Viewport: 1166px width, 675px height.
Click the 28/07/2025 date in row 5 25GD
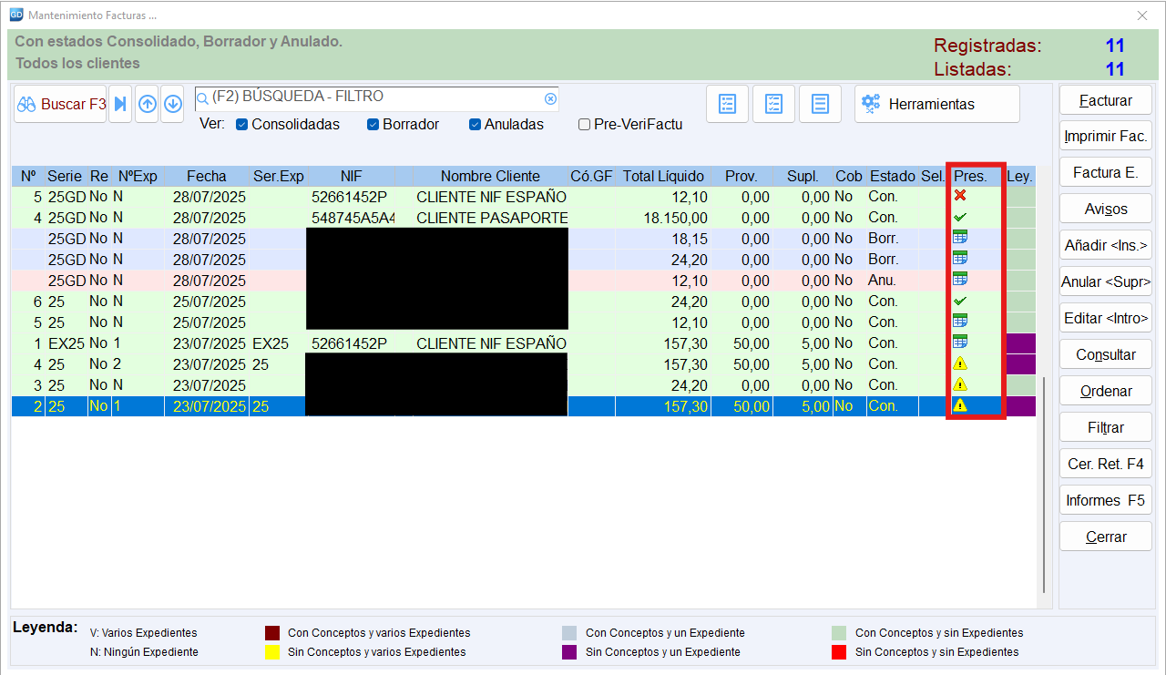209,197
